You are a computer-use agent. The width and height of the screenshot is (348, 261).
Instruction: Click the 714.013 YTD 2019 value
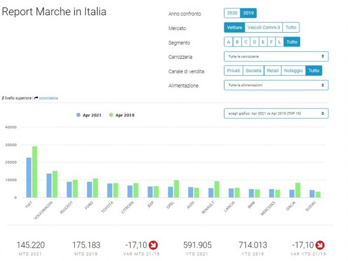(253, 245)
